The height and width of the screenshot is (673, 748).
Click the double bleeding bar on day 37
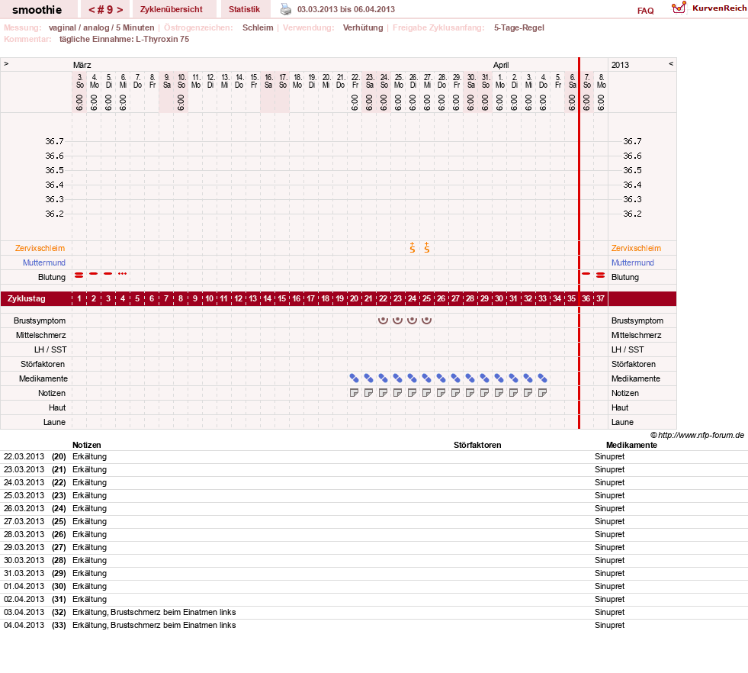[601, 275]
